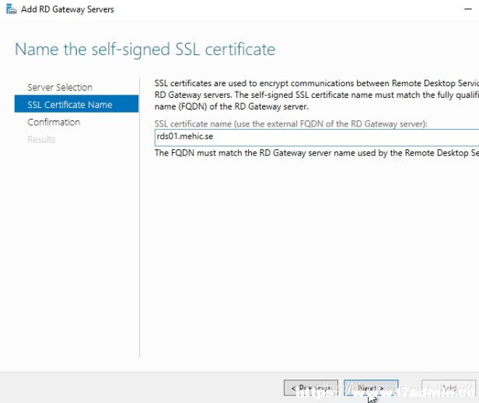Viewport: 479px width, 403px height.
Task: Click the SSL certificates description paragraph
Action: pos(316,95)
